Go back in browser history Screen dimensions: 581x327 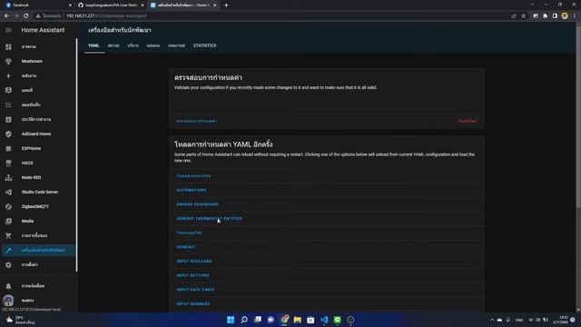coord(6,16)
